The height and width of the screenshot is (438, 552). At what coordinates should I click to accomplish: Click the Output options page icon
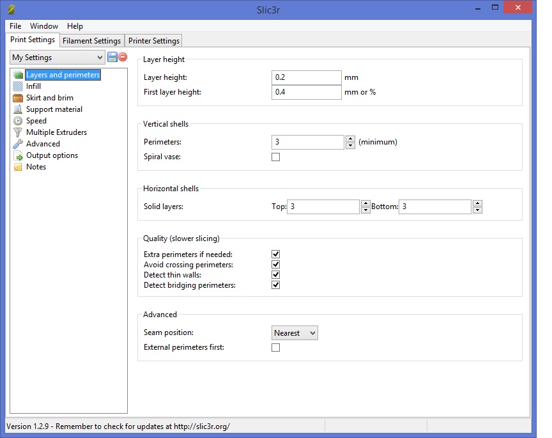click(18, 155)
